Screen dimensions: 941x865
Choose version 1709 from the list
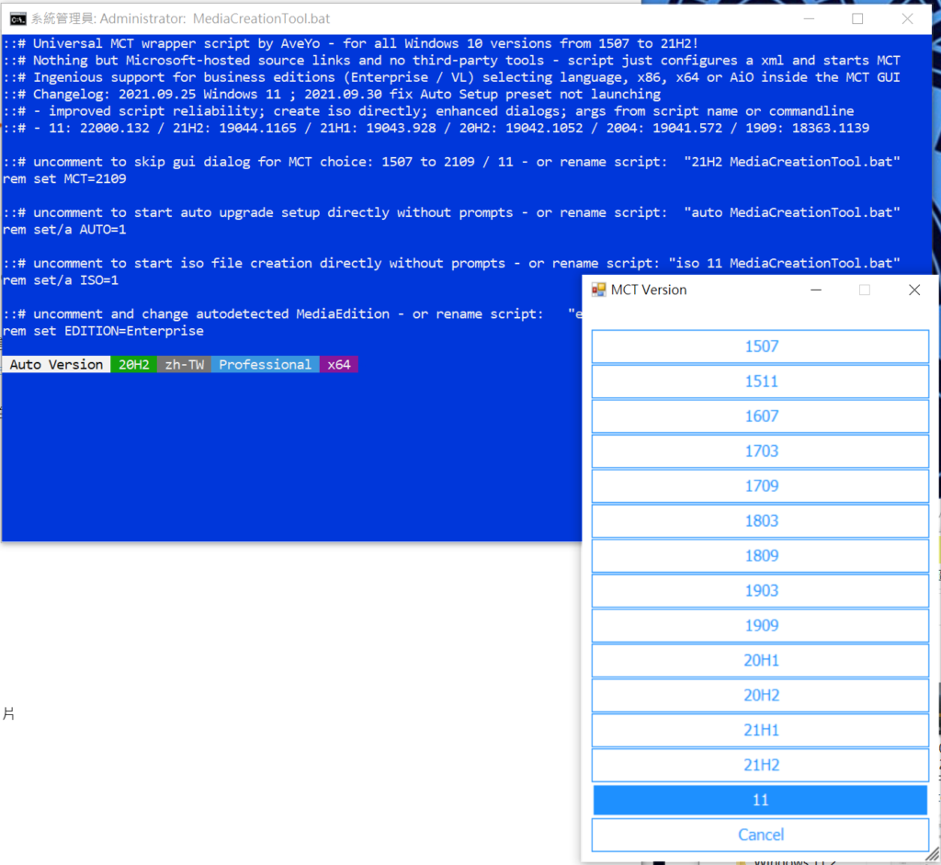(x=760, y=485)
